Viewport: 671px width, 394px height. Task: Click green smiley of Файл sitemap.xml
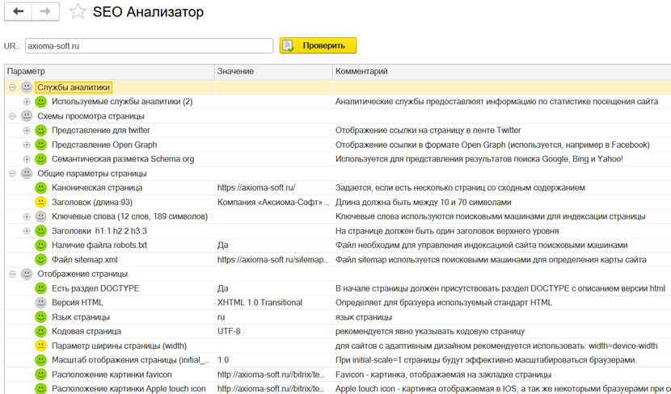pos(40,259)
